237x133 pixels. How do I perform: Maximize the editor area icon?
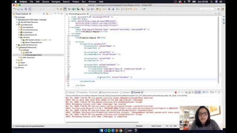click(219, 14)
